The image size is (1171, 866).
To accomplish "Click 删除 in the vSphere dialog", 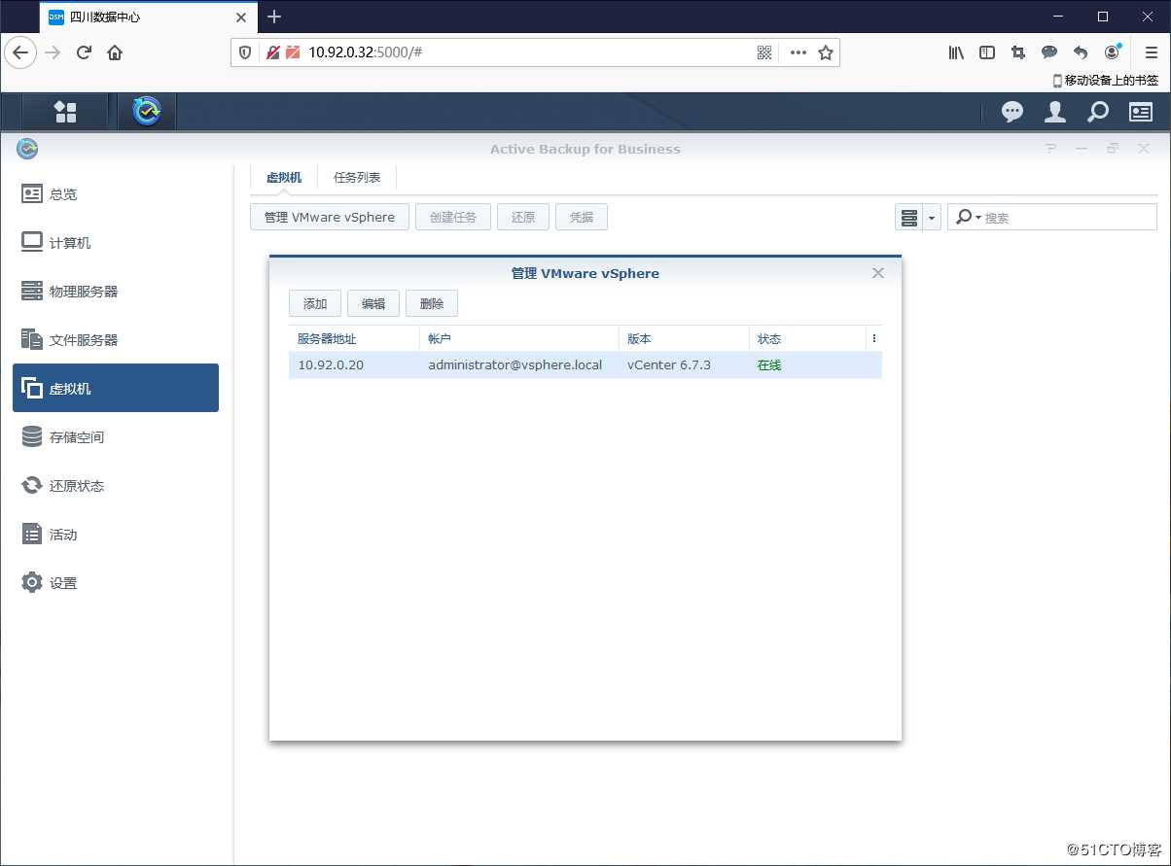I will point(432,303).
